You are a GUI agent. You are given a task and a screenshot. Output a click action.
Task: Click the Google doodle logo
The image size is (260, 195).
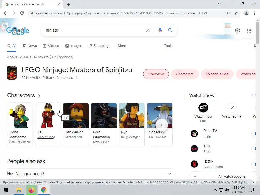point(18,31)
